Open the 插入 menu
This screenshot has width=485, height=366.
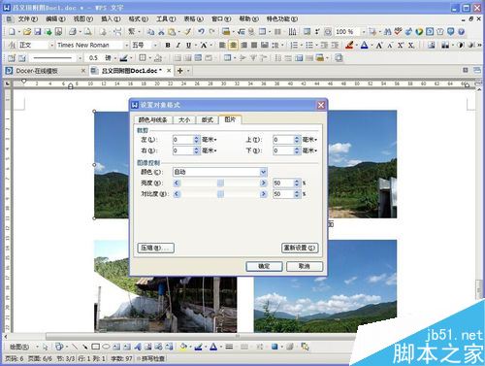[x=111, y=19]
